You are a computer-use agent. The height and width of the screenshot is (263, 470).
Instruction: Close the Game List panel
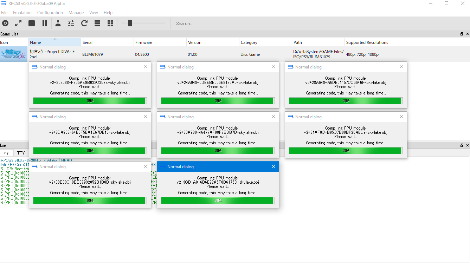(x=467, y=34)
